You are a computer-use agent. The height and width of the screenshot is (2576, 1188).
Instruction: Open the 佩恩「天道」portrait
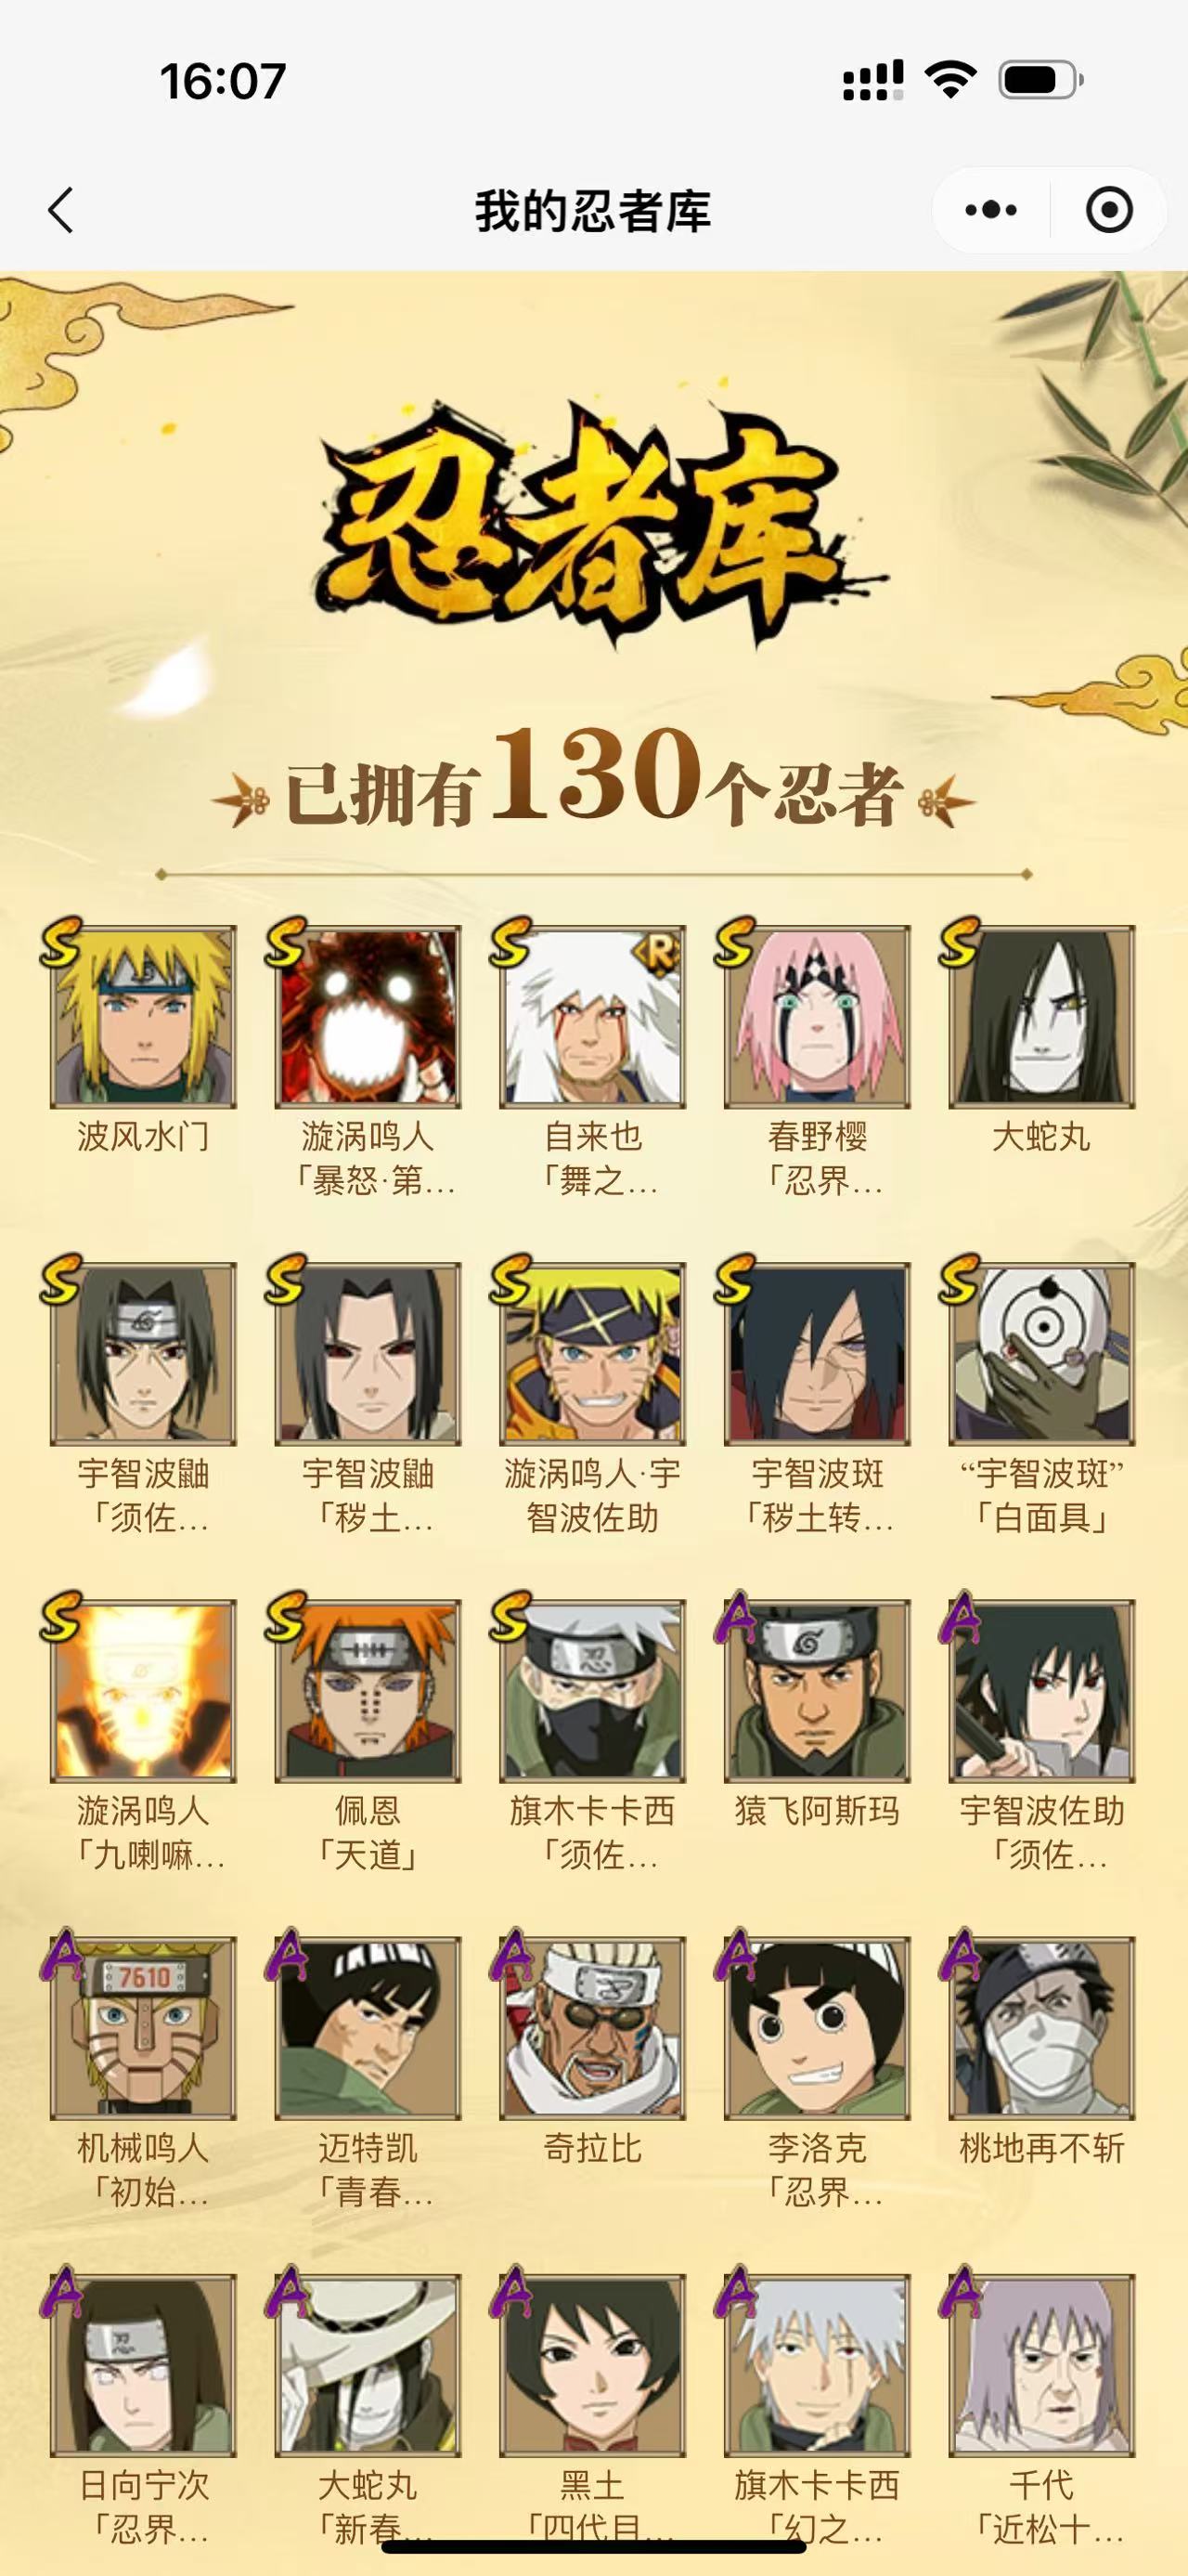click(368, 1690)
